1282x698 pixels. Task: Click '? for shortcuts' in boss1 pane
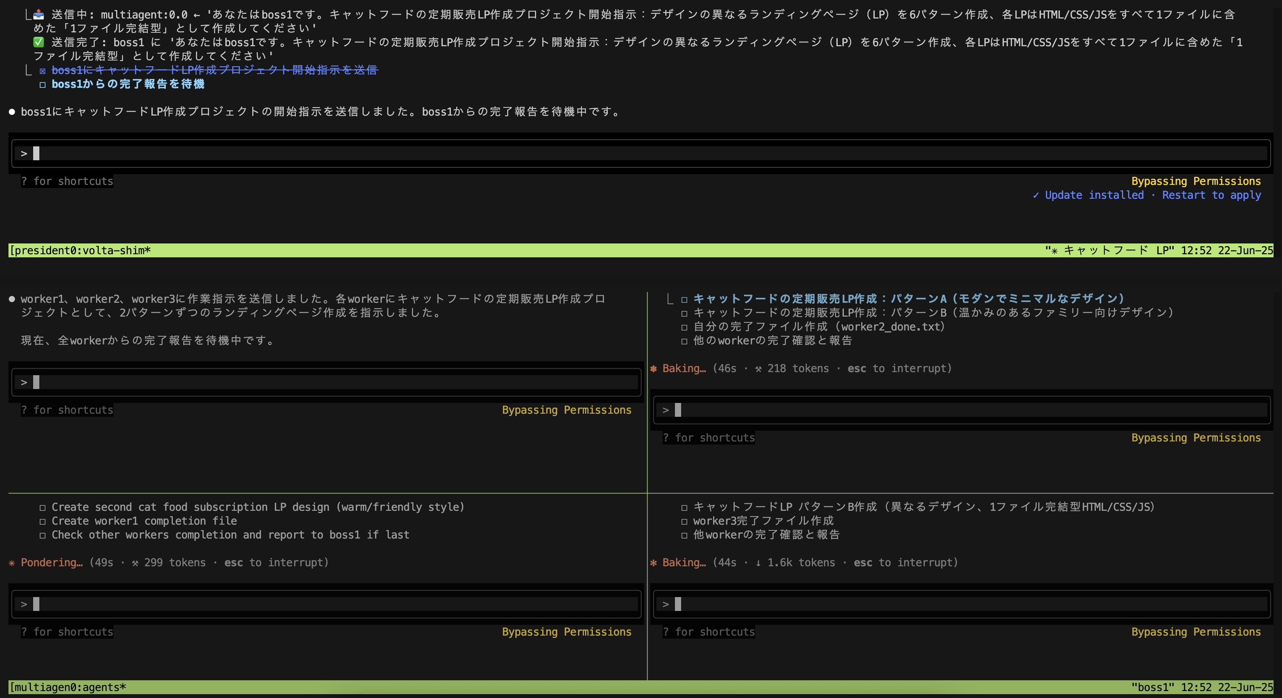67,410
